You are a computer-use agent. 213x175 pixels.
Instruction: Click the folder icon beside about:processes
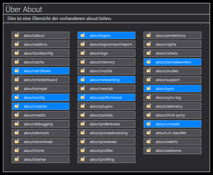[83, 141]
